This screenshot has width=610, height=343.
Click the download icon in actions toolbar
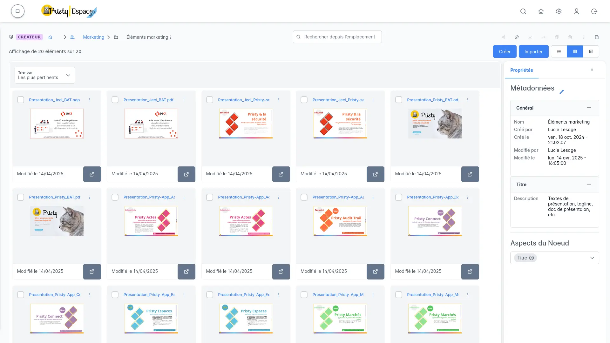click(x=530, y=37)
